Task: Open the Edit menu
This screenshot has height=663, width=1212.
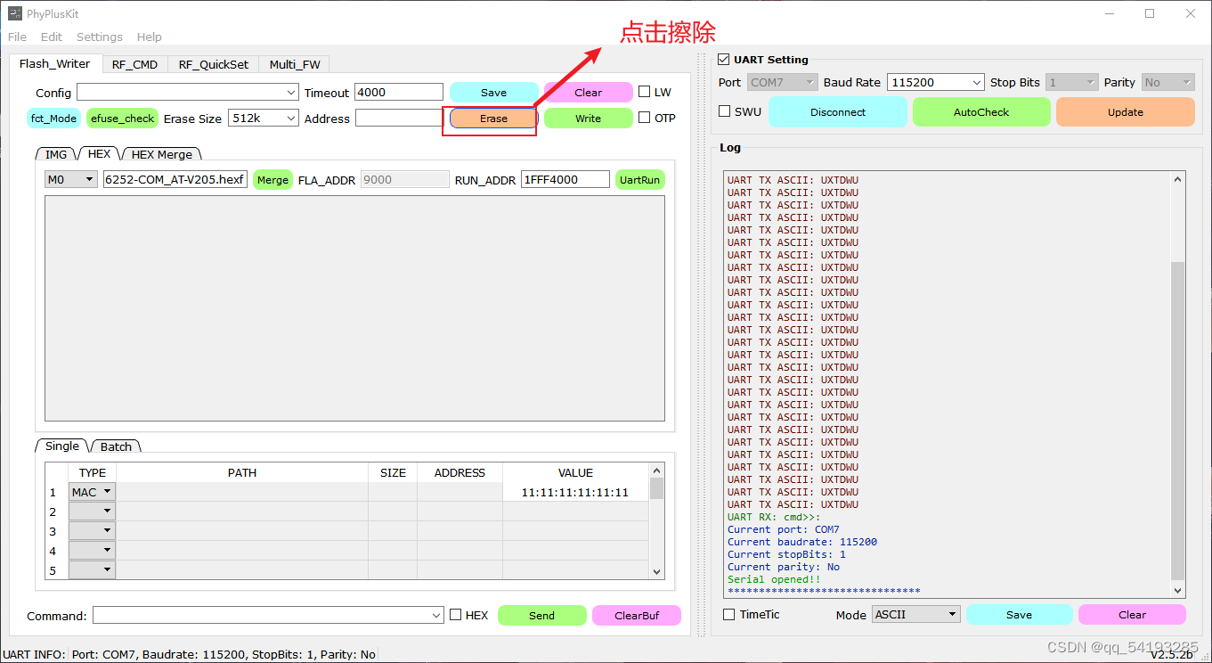Action: 52,37
